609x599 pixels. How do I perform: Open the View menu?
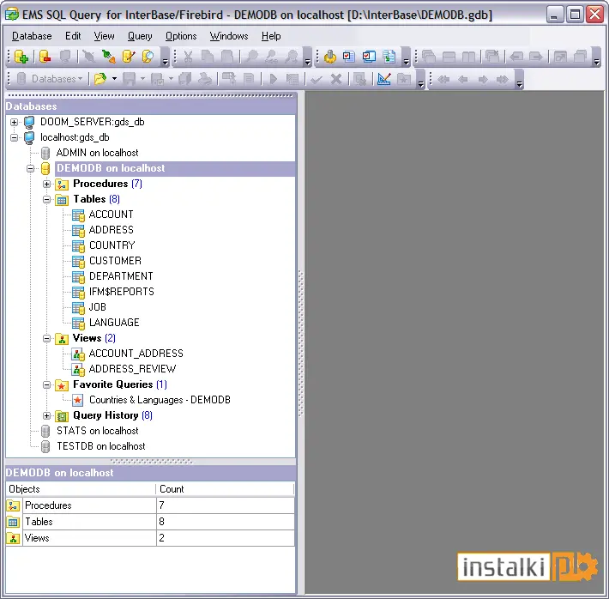point(104,36)
